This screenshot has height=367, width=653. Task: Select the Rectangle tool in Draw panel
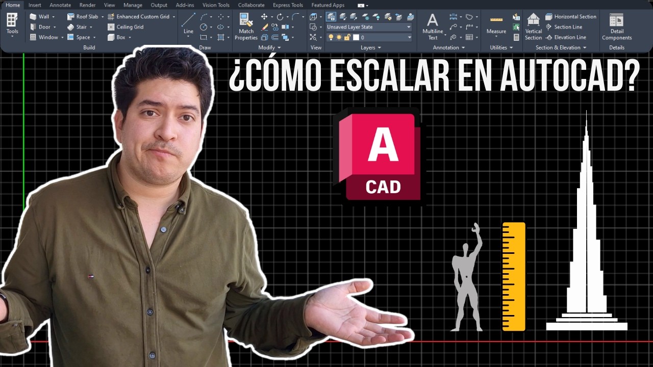click(x=204, y=37)
